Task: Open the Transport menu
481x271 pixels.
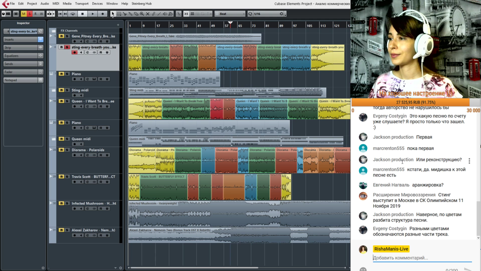Action: (82, 4)
